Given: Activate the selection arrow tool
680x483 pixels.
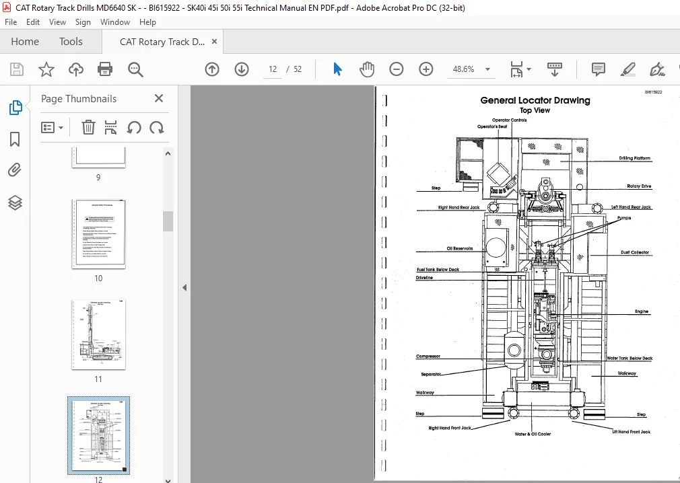Looking at the screenshot, I should (x=337, y=69).
